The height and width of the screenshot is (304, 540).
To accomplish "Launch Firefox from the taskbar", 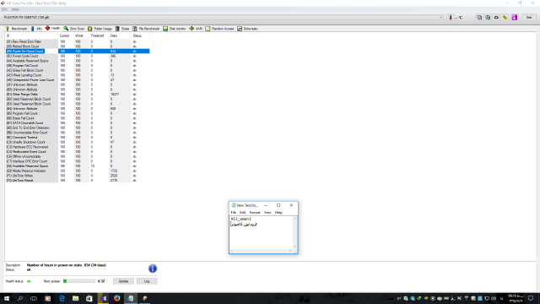I will point(116,298).
